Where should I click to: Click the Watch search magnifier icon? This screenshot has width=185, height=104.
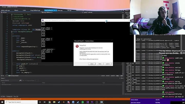[20, 81]
